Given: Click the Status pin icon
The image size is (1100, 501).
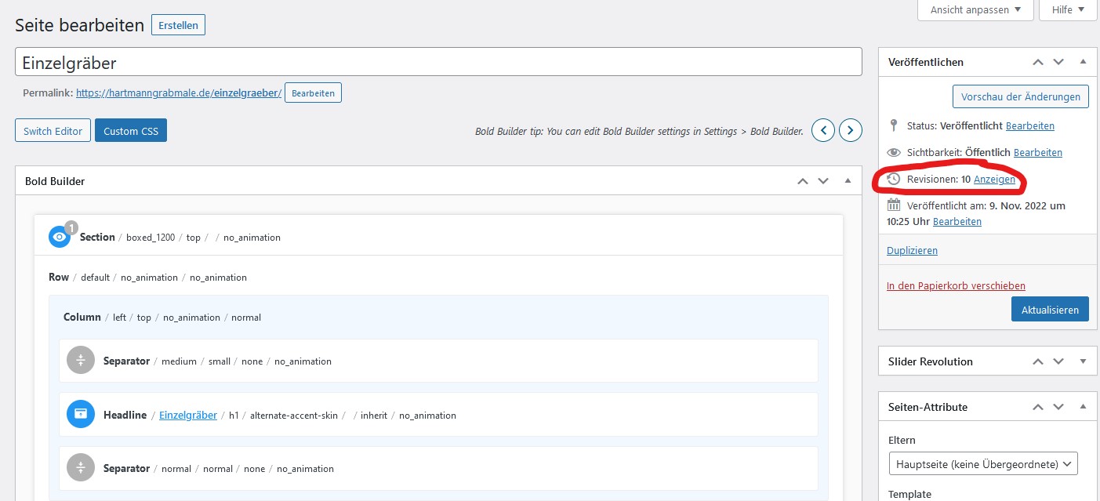Looking at the screenshot, I should pyautogui.click(x=894, y=125).
